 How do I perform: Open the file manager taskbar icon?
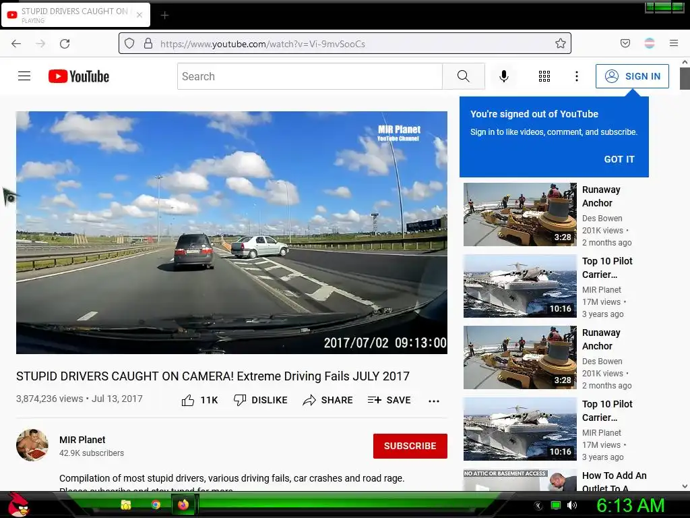(126, 505)
